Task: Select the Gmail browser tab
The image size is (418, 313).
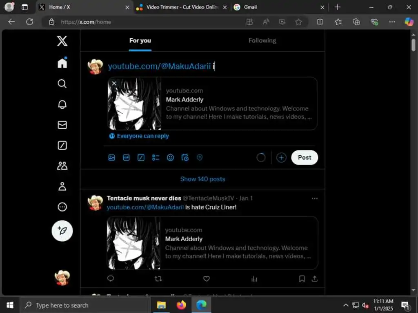Action: [279, 7]
